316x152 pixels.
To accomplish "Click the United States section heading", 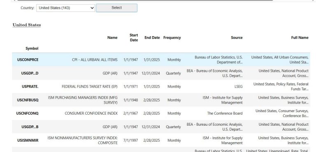I will pyautogui.click(x=27, y=25).
